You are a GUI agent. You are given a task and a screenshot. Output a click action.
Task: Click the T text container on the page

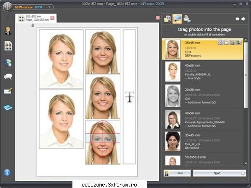pyautogui.click(x=129, y=97)
